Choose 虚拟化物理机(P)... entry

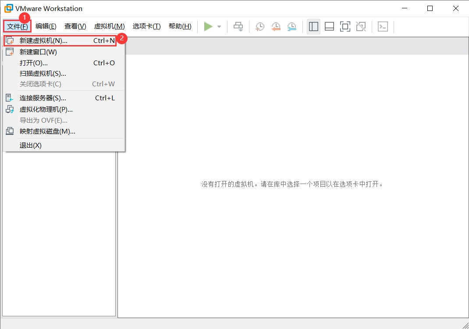pos(64,110)
